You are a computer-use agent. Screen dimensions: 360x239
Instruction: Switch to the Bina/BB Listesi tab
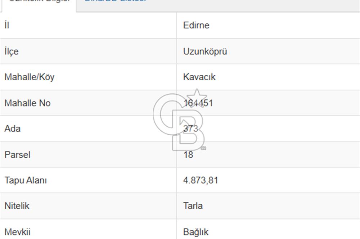[x=115, y=1]
